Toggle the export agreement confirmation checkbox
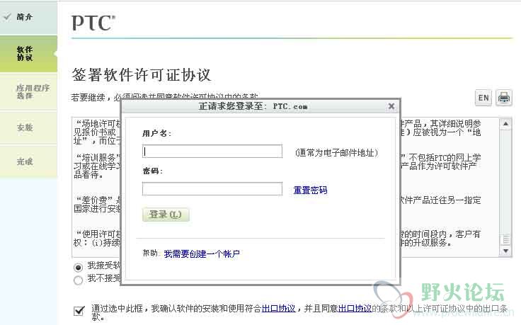521x325 pixels. pyautogui.click(x=79, y=311)
